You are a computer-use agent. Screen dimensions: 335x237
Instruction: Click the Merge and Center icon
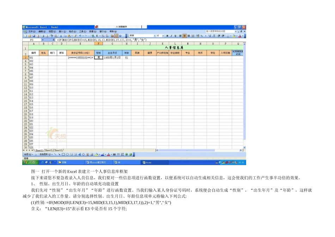coord(193,36)
